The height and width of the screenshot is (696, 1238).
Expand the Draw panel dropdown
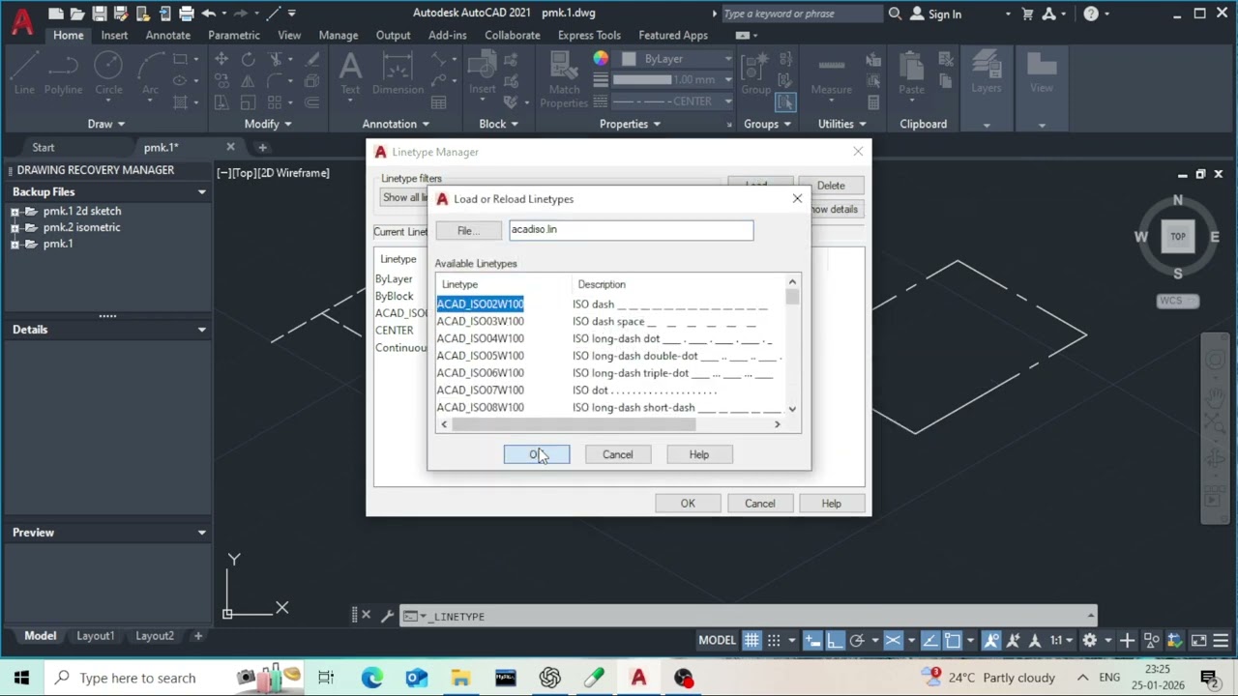(x=105, y=124)
